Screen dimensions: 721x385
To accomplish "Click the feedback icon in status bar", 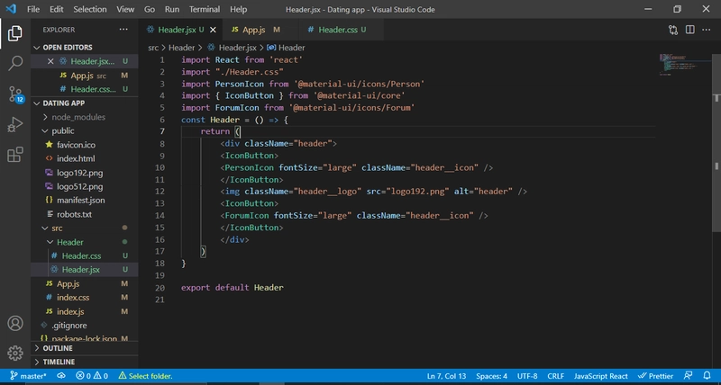I will pos(688,376).
